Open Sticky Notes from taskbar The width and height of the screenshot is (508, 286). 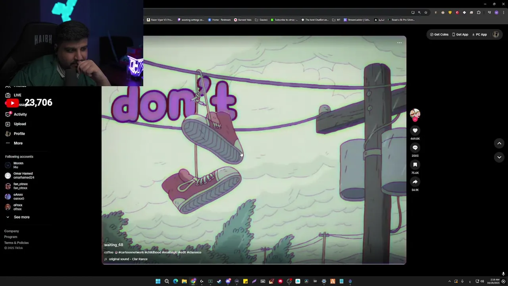[245, 281]
